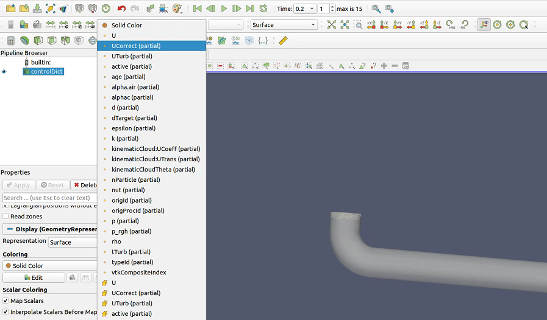Toggle visibility eye of controlDict
This screenshot has height=320, width=547.
(4, 71)
